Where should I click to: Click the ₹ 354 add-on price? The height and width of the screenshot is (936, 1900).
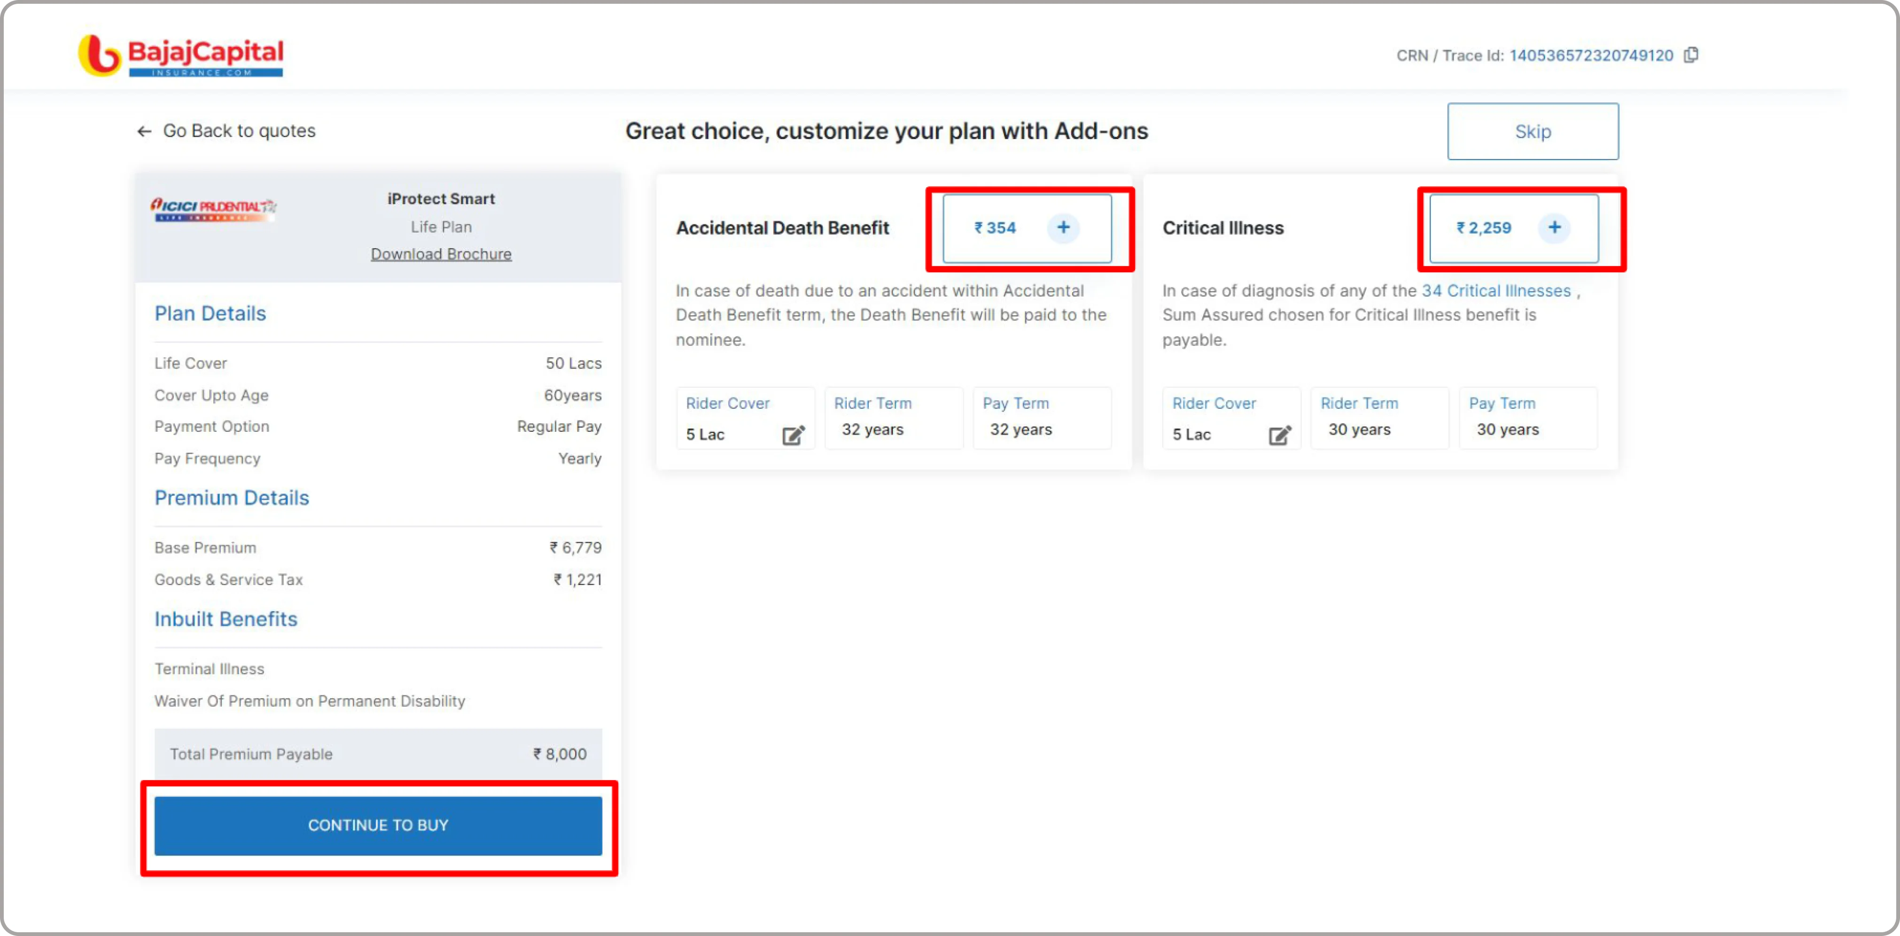pos(995,228)
